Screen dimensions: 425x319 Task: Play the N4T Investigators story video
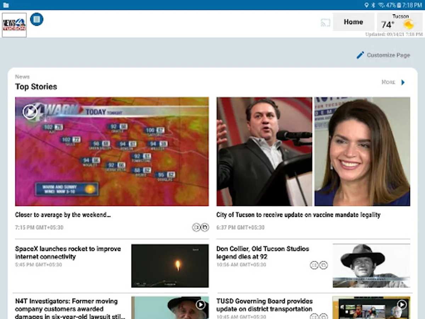(201, 304)
